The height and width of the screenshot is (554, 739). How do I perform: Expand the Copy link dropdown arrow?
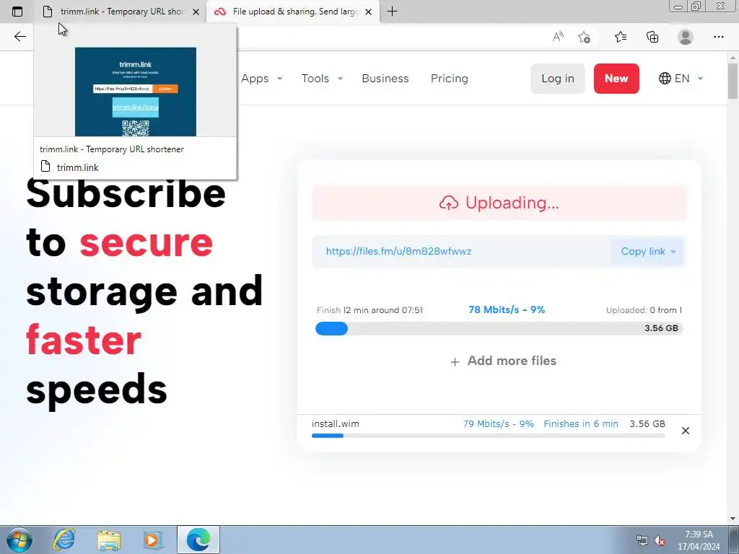pos(673,252)
